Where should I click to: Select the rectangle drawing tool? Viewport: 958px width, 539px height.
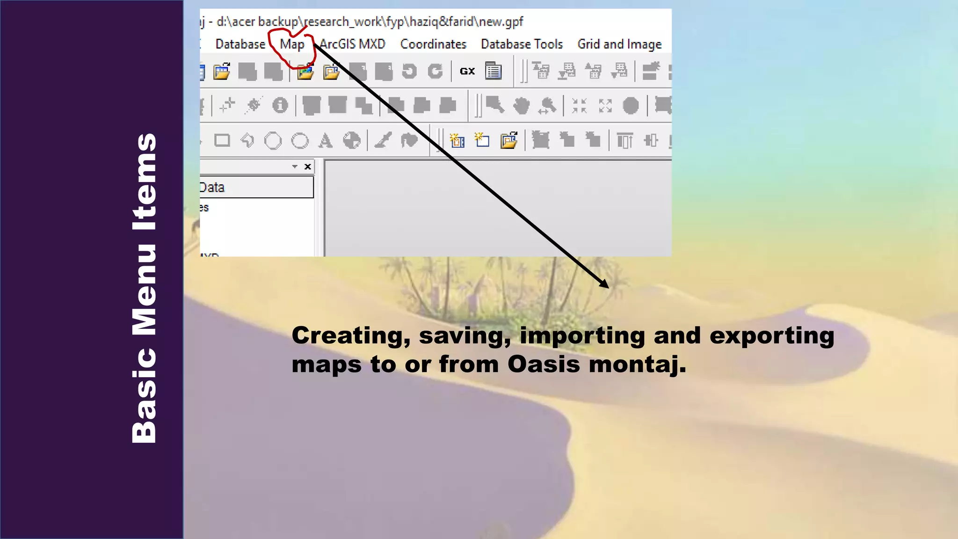(x=222, y=140)
